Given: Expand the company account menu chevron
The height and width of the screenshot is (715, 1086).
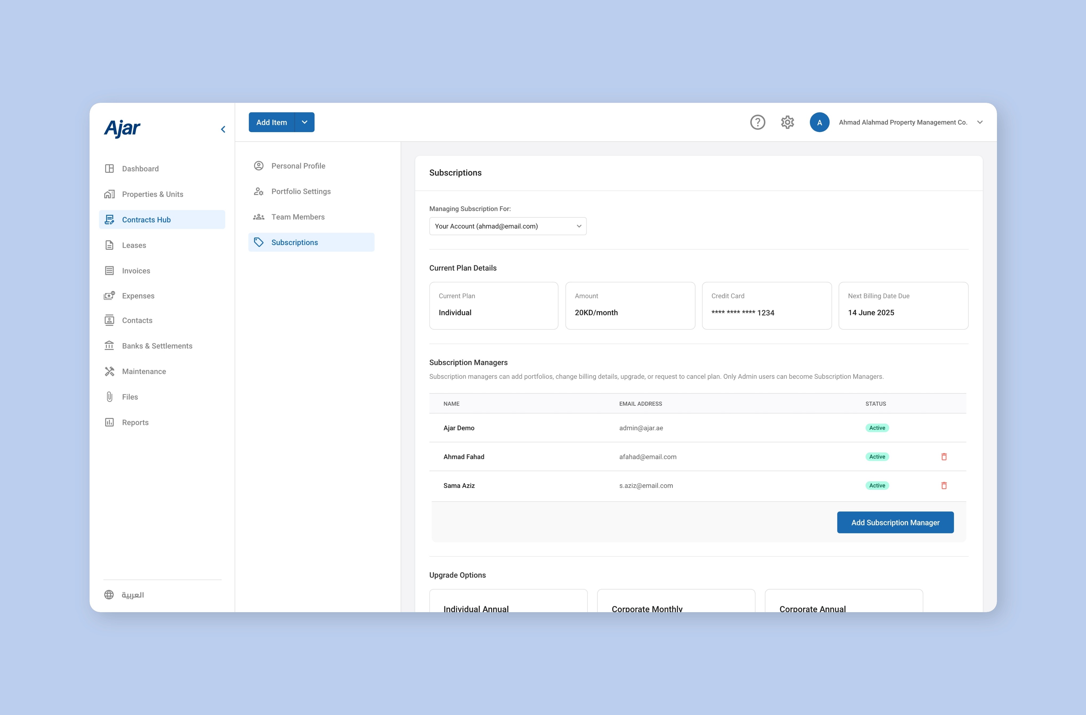Looking at the screenshot, I should tap(980, 122).
